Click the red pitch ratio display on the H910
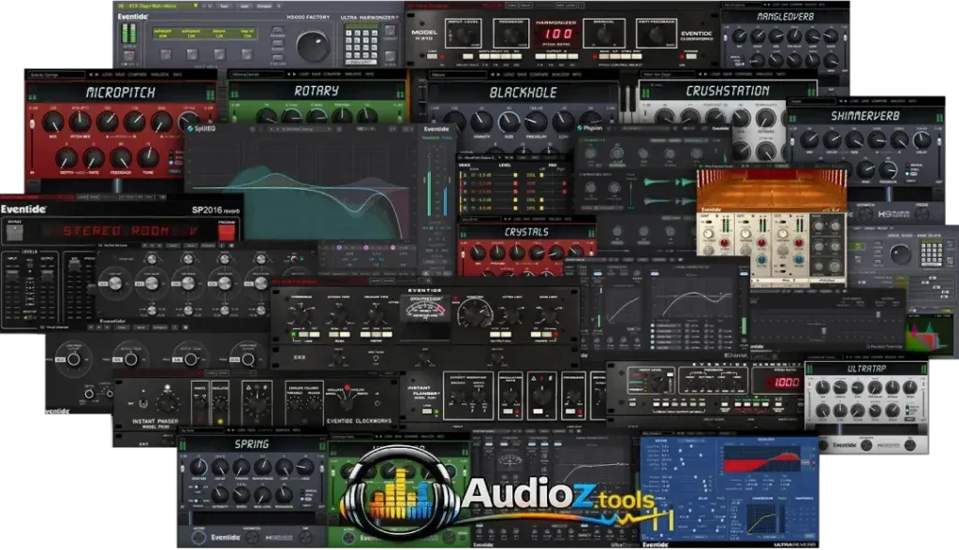 558,33
